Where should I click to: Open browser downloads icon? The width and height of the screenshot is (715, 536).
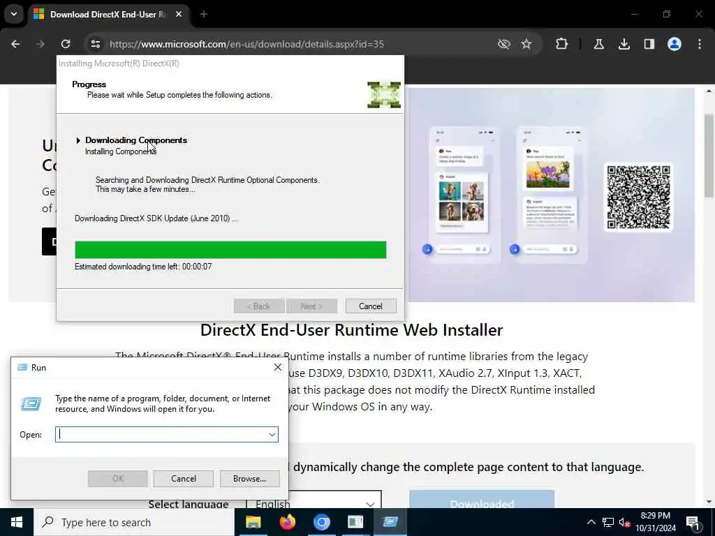point(624,44)
